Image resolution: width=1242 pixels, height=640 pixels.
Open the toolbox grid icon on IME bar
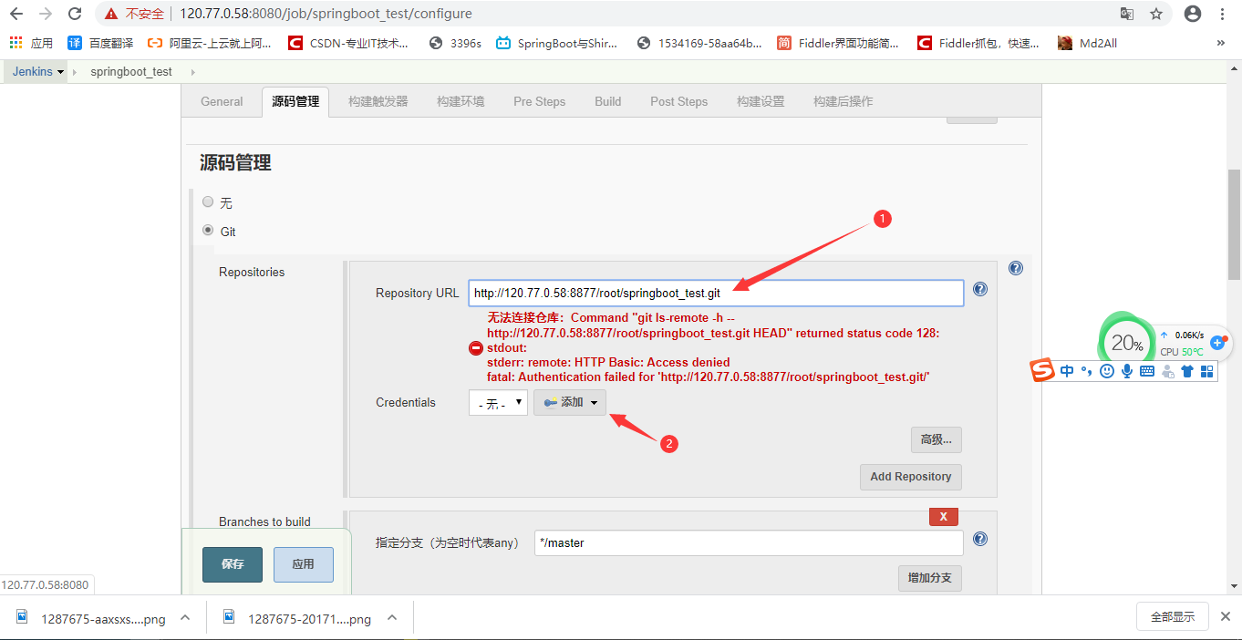coord(1206,371)
